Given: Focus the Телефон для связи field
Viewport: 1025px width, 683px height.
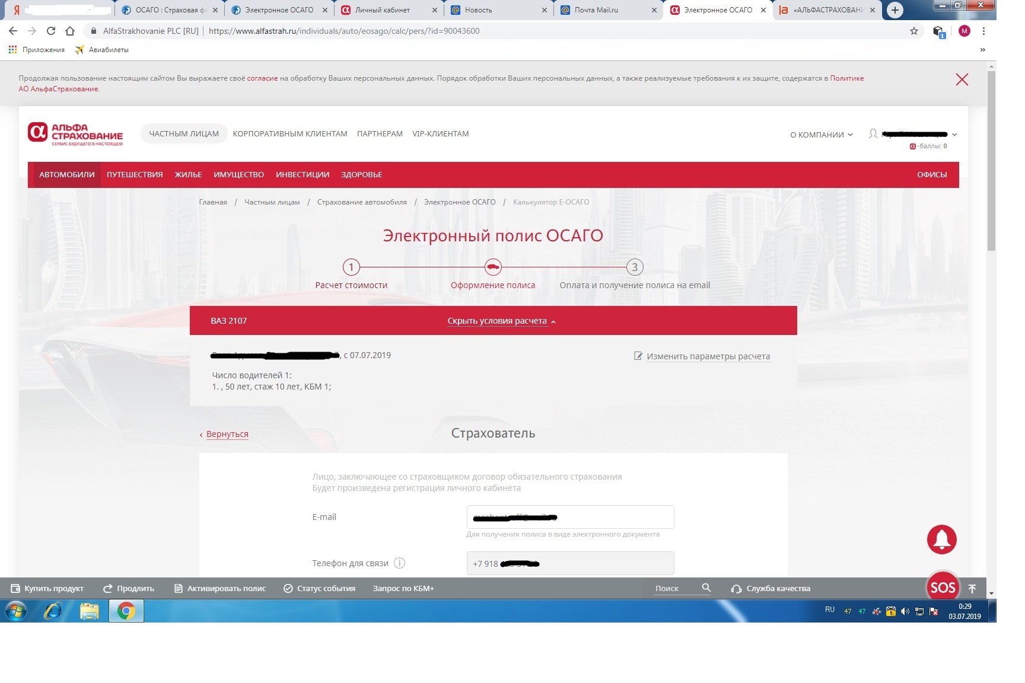Looking at the screenshot, I should pos(570,563).
